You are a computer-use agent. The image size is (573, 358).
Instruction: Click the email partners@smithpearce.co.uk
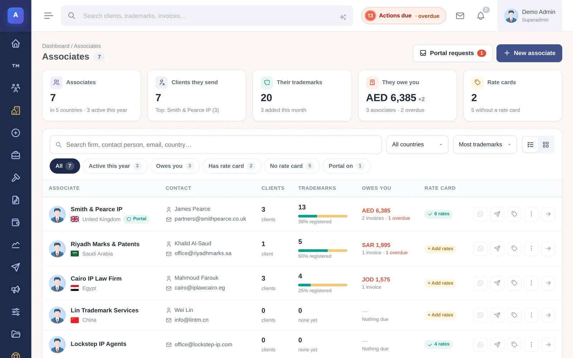[210, 219]
